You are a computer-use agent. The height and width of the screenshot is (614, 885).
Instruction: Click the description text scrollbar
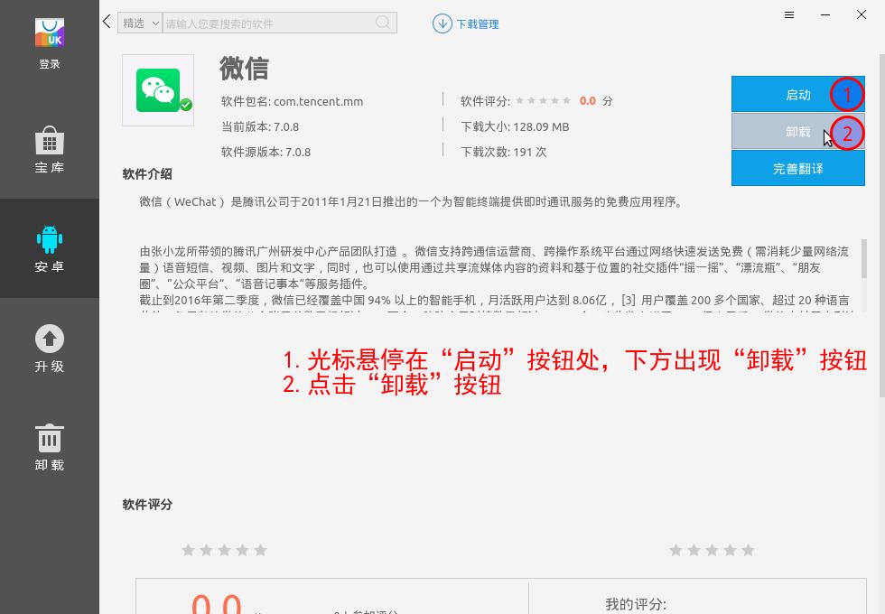(864, 258)
